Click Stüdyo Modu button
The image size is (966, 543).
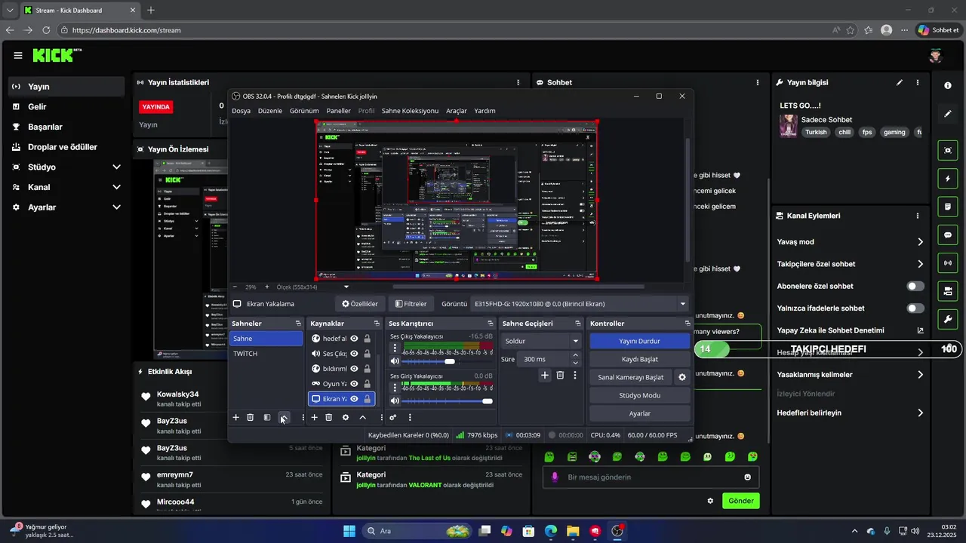639,395
